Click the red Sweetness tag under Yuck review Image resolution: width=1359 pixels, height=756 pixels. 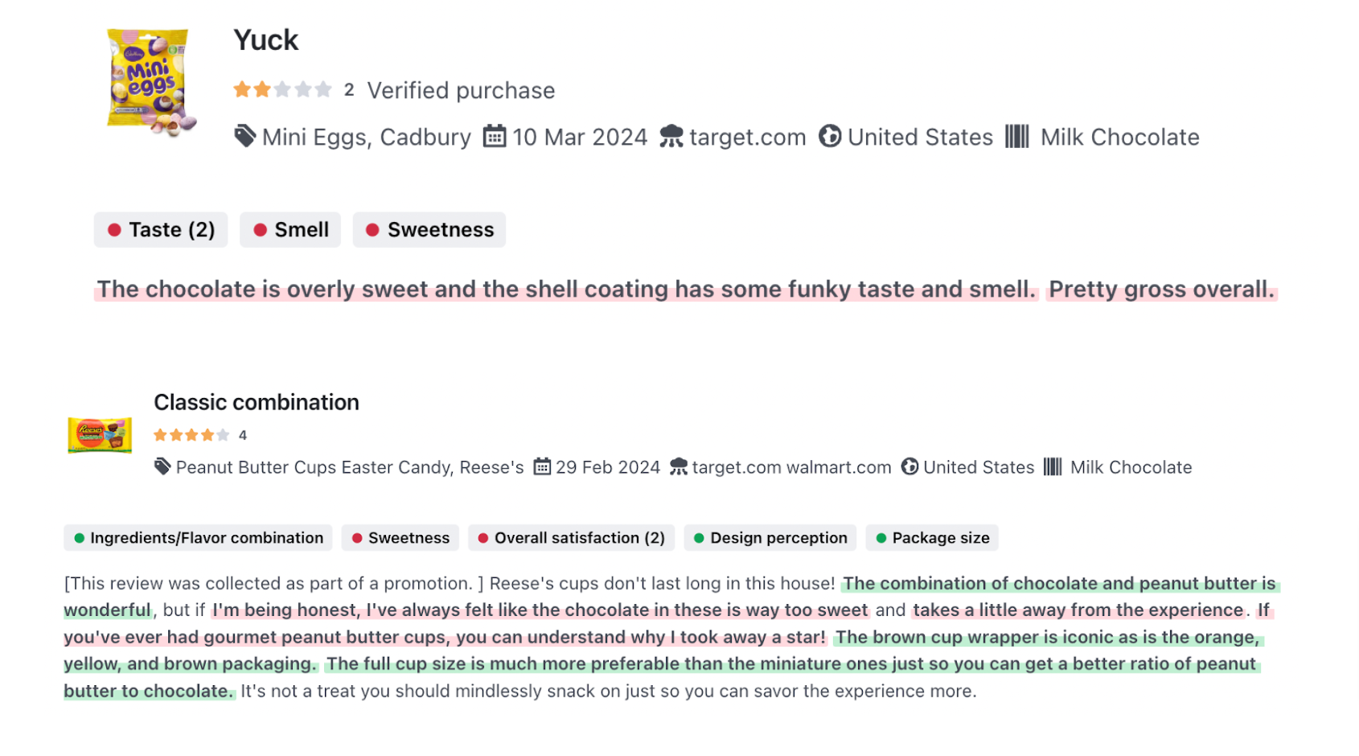pos(429,230)
